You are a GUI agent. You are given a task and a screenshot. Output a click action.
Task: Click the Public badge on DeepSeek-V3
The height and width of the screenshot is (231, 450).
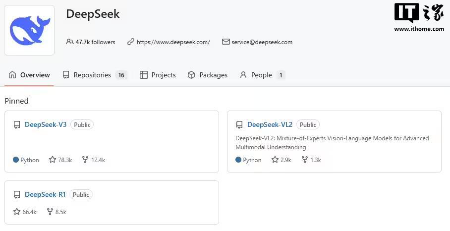point(82,124)
